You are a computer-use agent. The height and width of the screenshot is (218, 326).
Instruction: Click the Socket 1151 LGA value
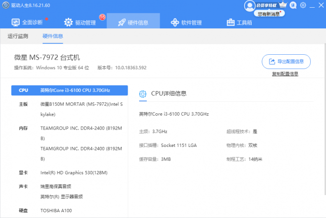179,145
